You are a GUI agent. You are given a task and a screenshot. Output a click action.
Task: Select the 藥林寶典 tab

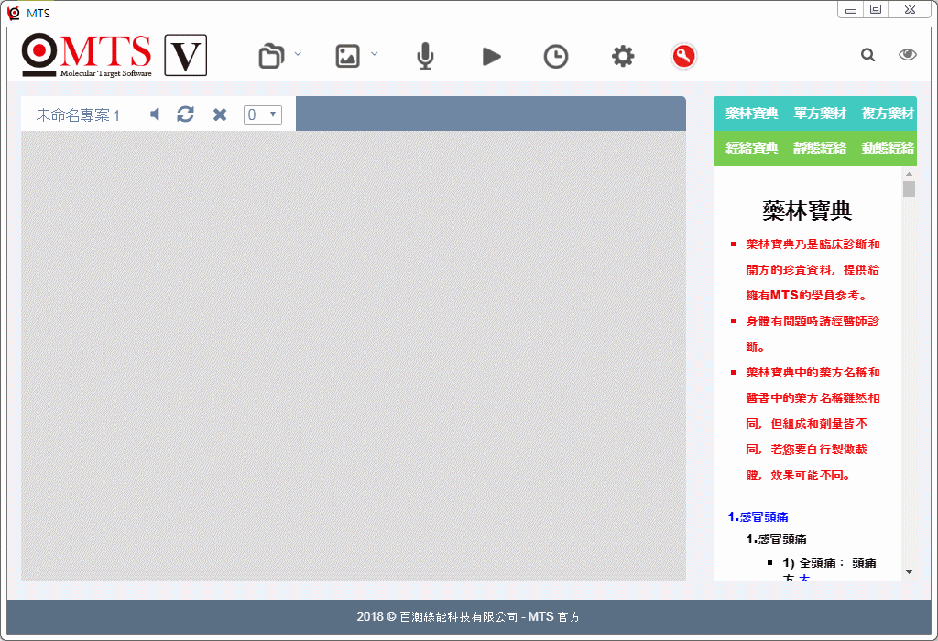tap(752, 114)
